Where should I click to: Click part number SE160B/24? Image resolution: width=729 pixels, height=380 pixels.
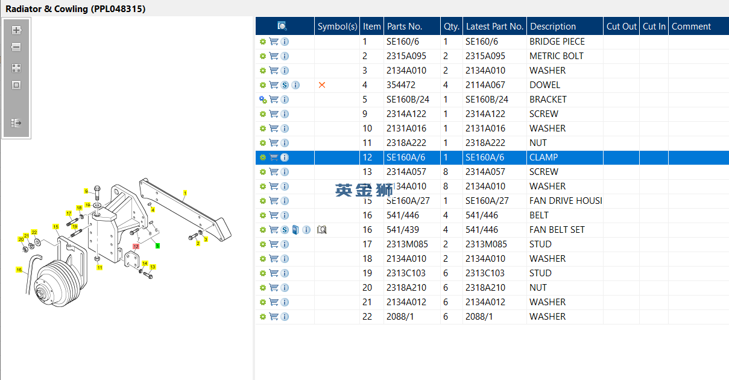tap(408, 100)
